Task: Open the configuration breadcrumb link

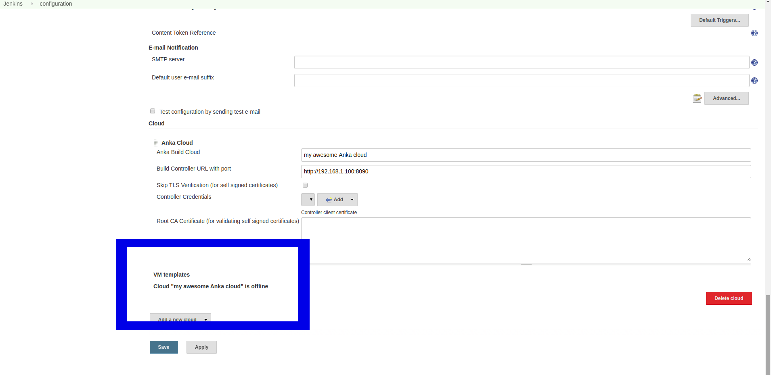Action: 56,4
